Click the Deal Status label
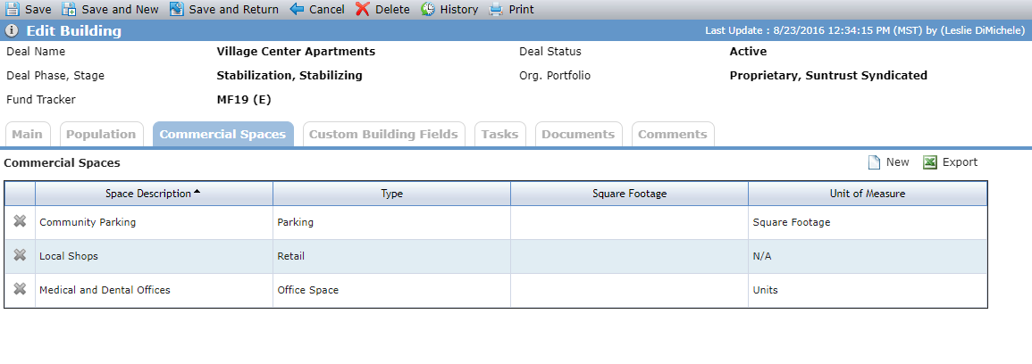This screenshot has width=1032, height=364. pyautogui.click(x=550, y=51)
